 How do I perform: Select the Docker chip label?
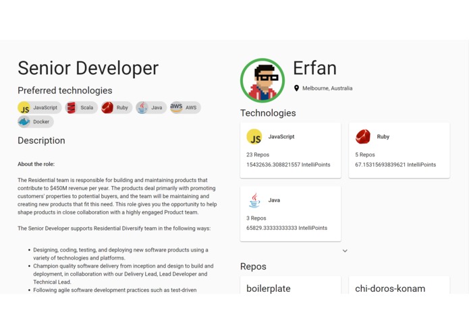coord(41,121)
